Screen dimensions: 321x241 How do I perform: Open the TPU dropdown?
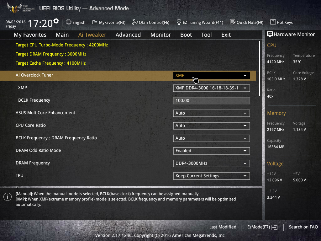pyautogui.click(x=212, y=176)
